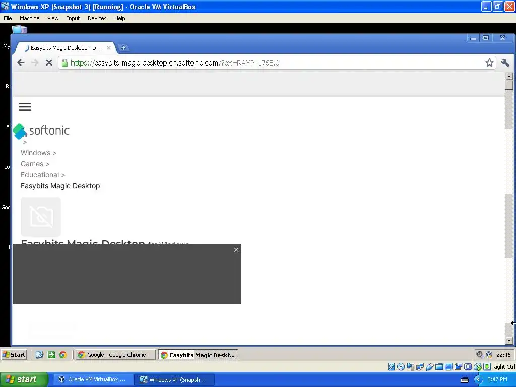Dismiss the dark overlay banner with its X

pos(236,250)
